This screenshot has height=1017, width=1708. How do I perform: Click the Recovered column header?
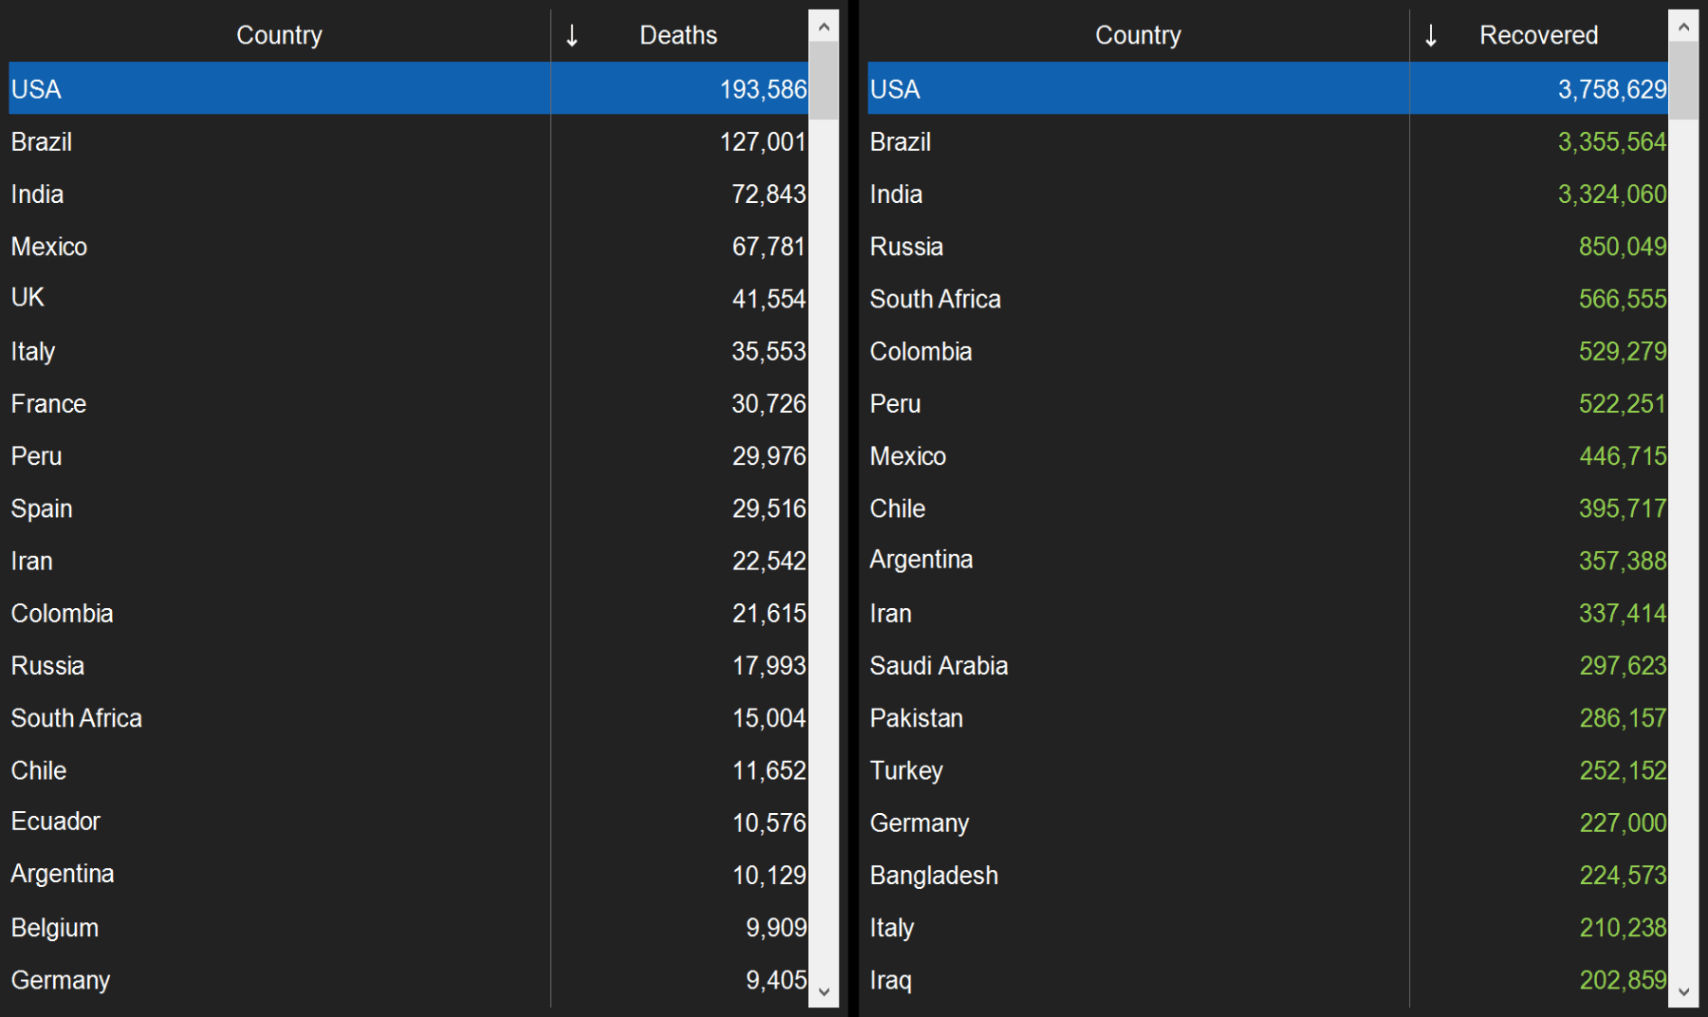(1538, 36)
